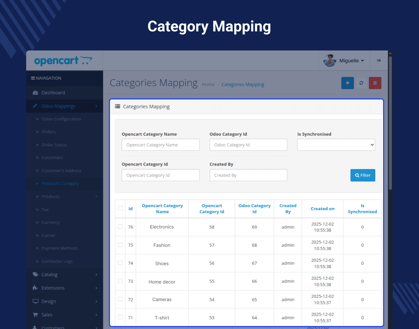Check the Cameras row checkbox
Viewport: 419px width, 329px height.
pos(120,299)
